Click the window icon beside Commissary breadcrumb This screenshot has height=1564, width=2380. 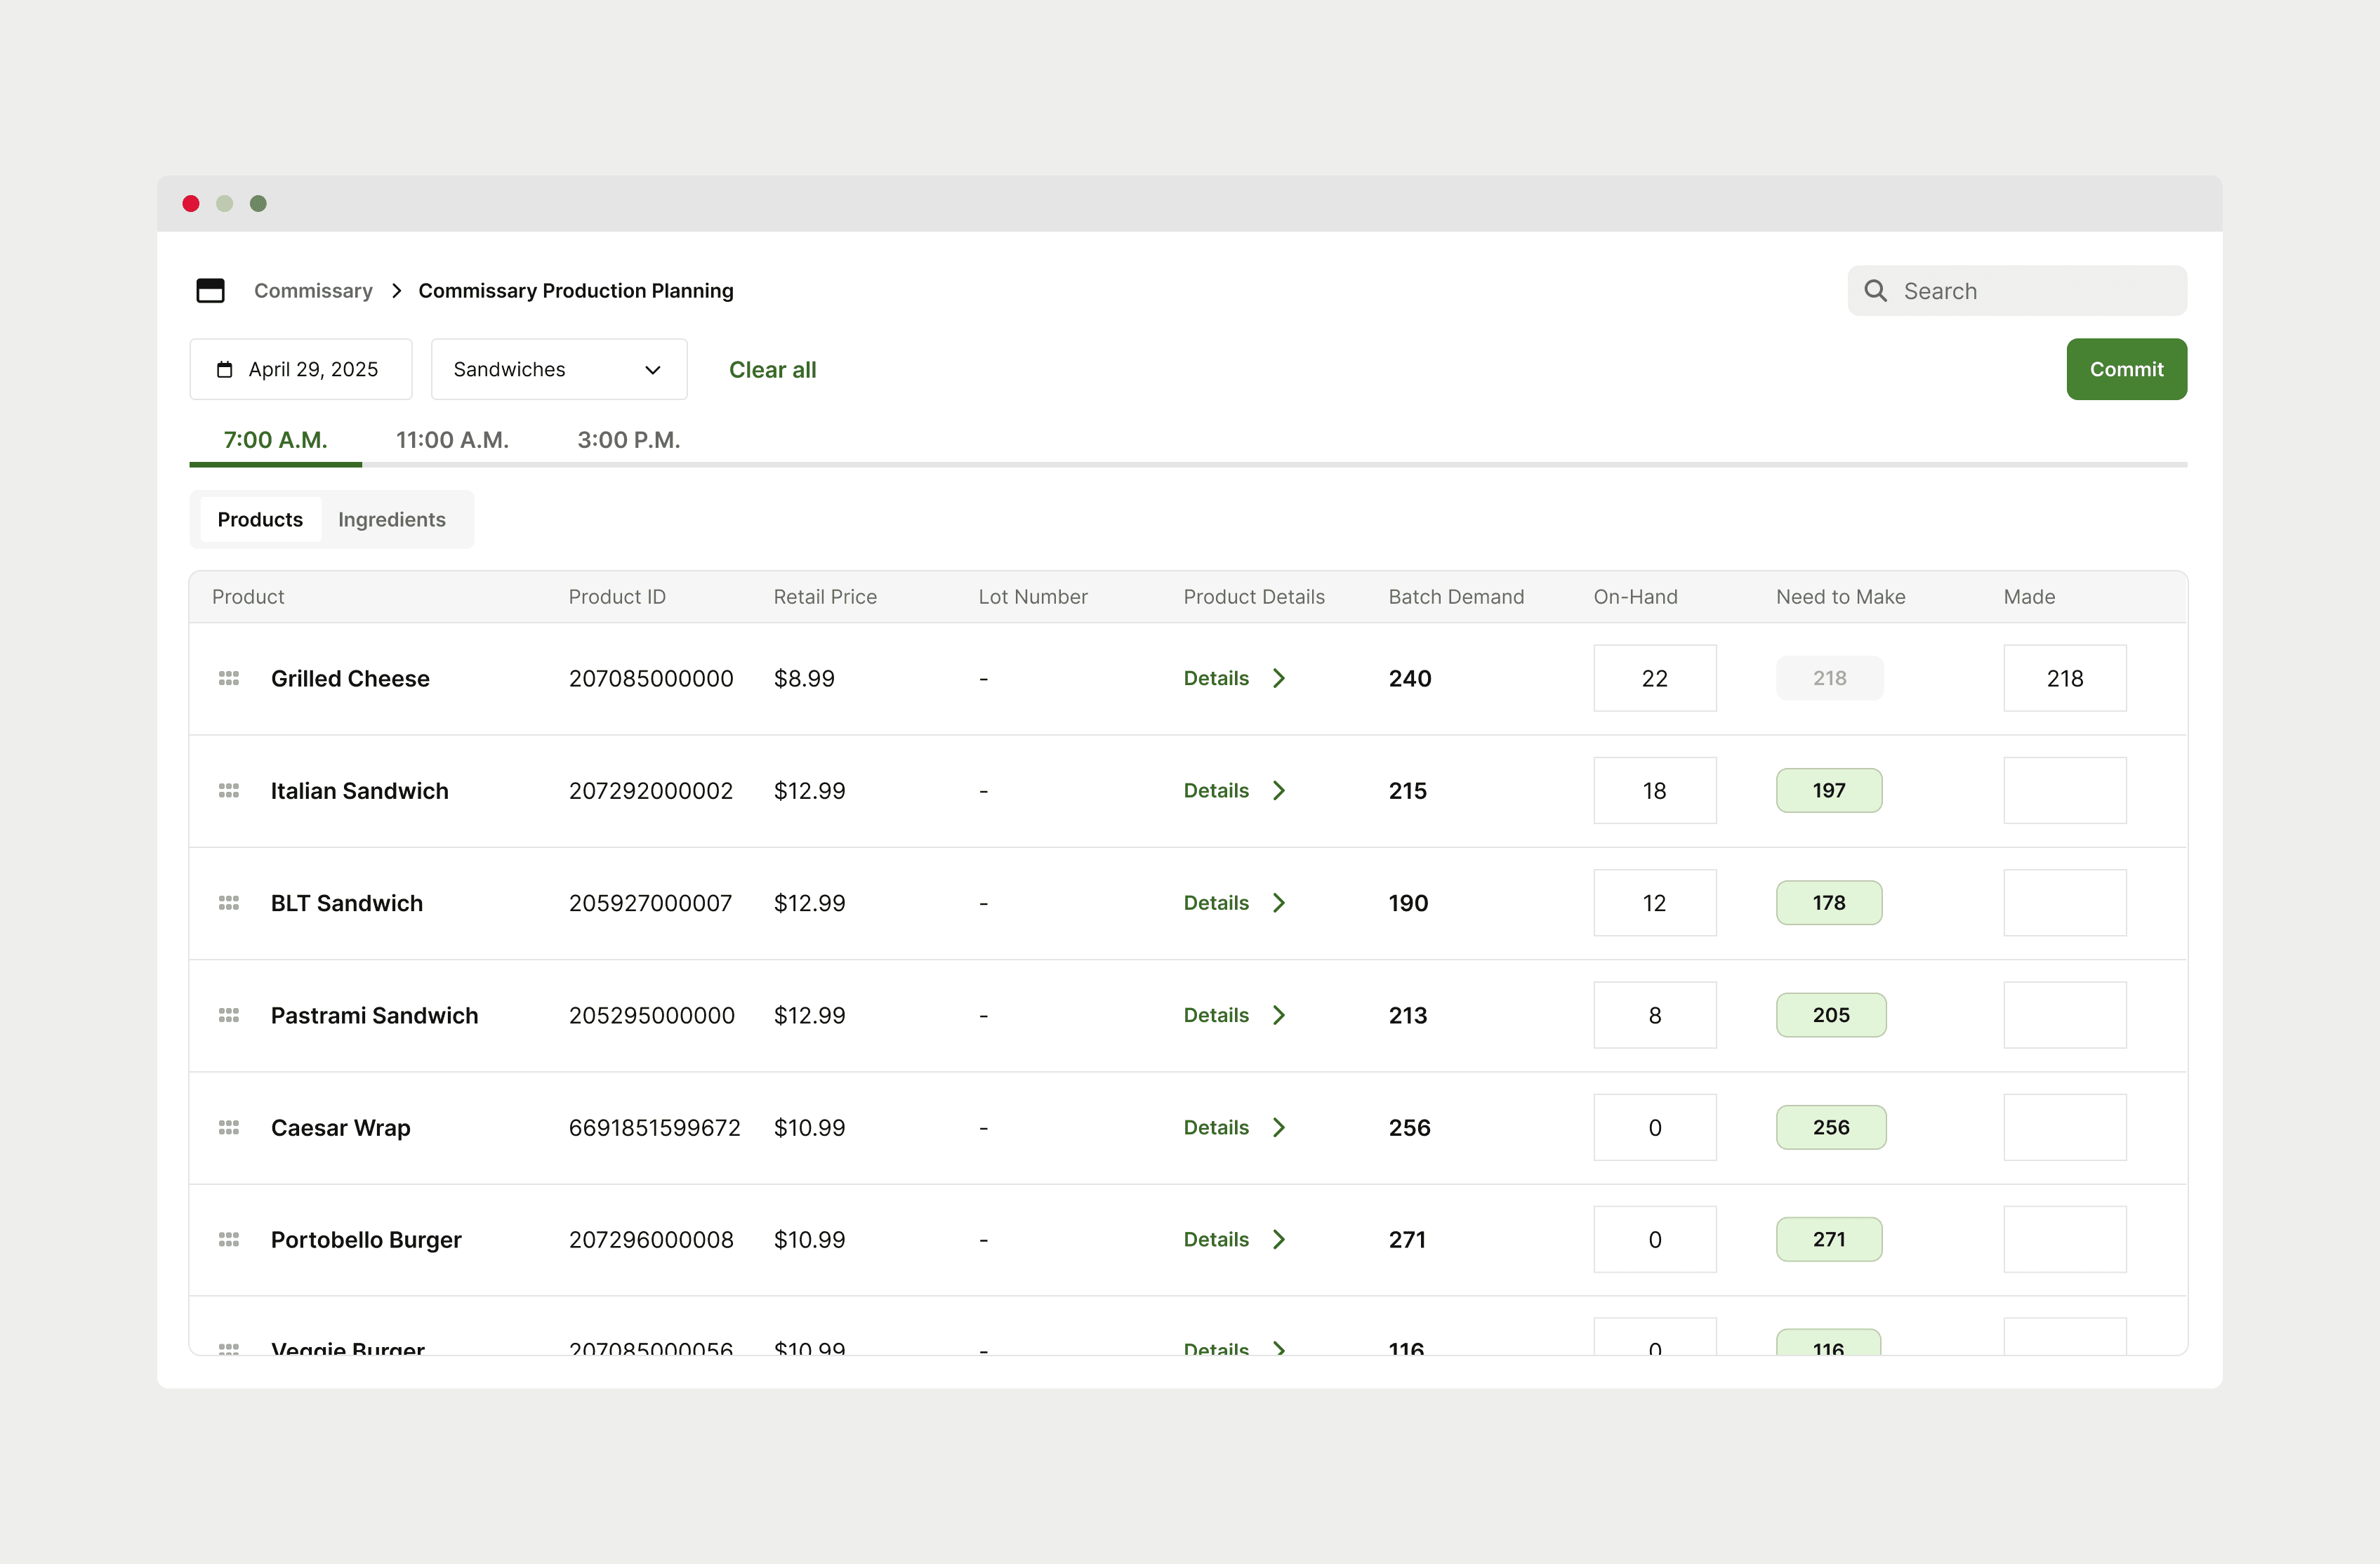210,290
